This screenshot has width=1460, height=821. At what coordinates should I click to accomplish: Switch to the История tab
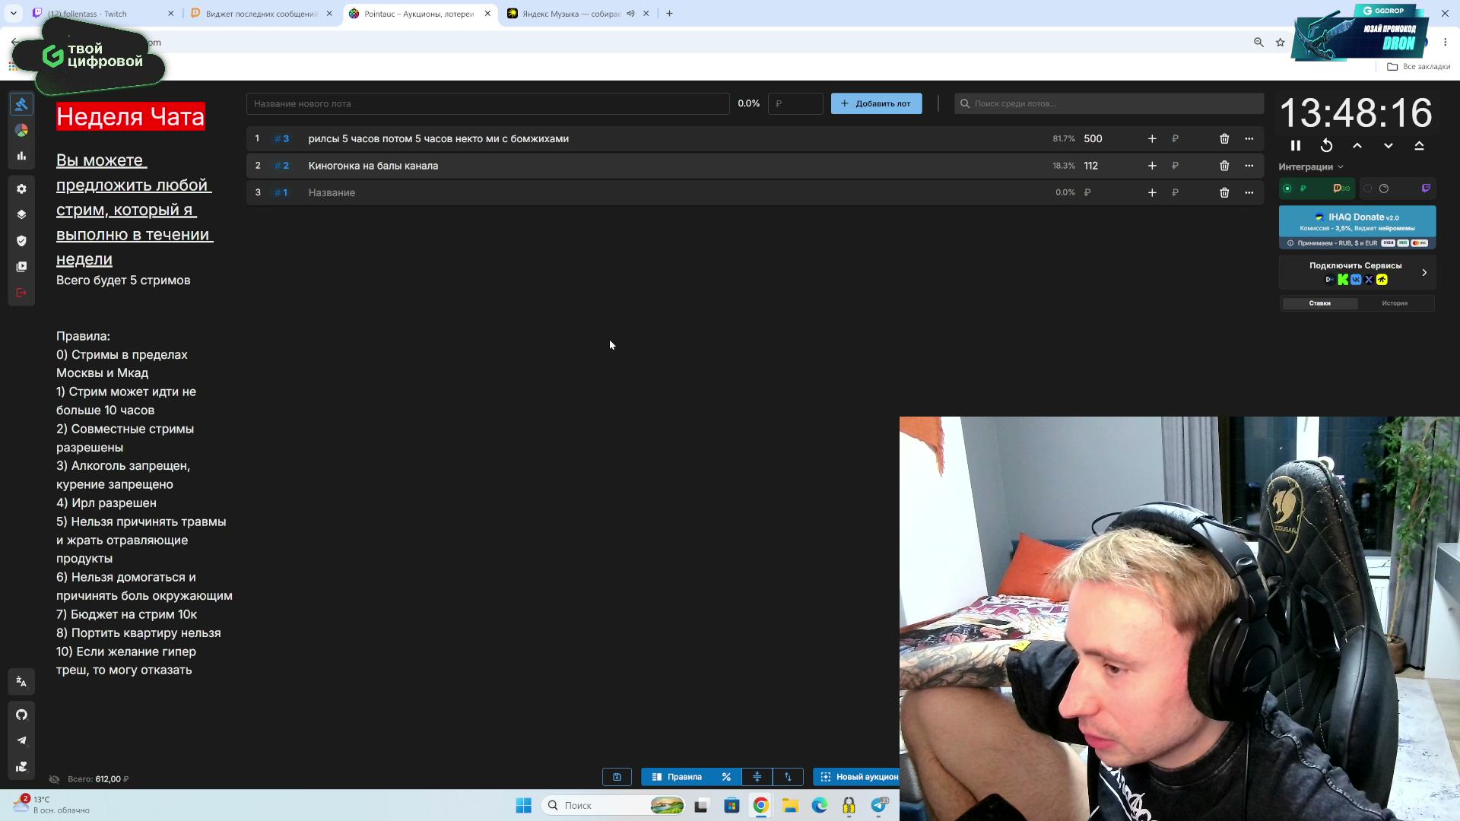coord(1395,303)
